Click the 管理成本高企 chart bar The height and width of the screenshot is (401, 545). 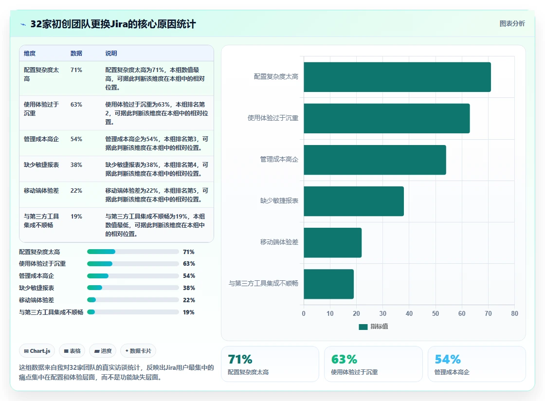(375, 160)
